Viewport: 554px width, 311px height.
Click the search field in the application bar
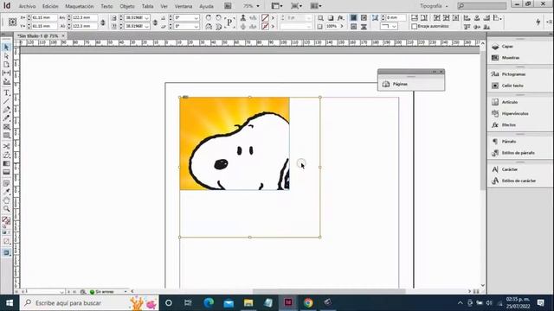click(481, 6)
